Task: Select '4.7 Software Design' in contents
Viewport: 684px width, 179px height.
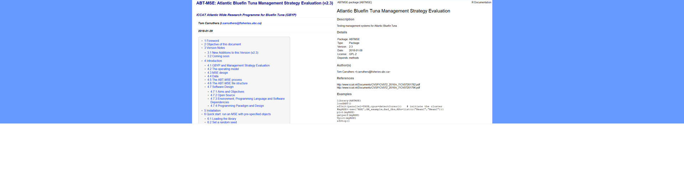Action: click(221, 87)
